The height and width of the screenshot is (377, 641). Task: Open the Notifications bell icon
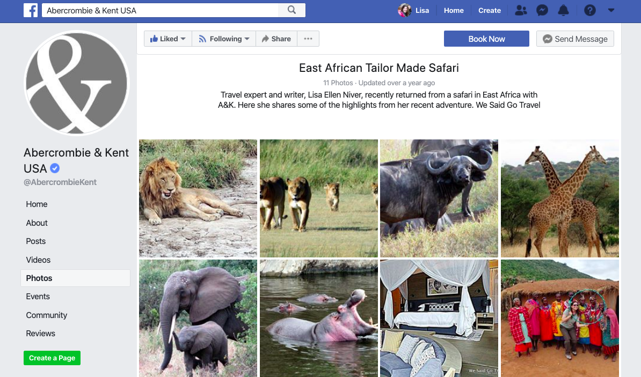point(563,10)
